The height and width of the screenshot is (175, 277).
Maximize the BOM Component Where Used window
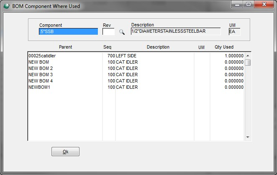(x=249, y=5)
